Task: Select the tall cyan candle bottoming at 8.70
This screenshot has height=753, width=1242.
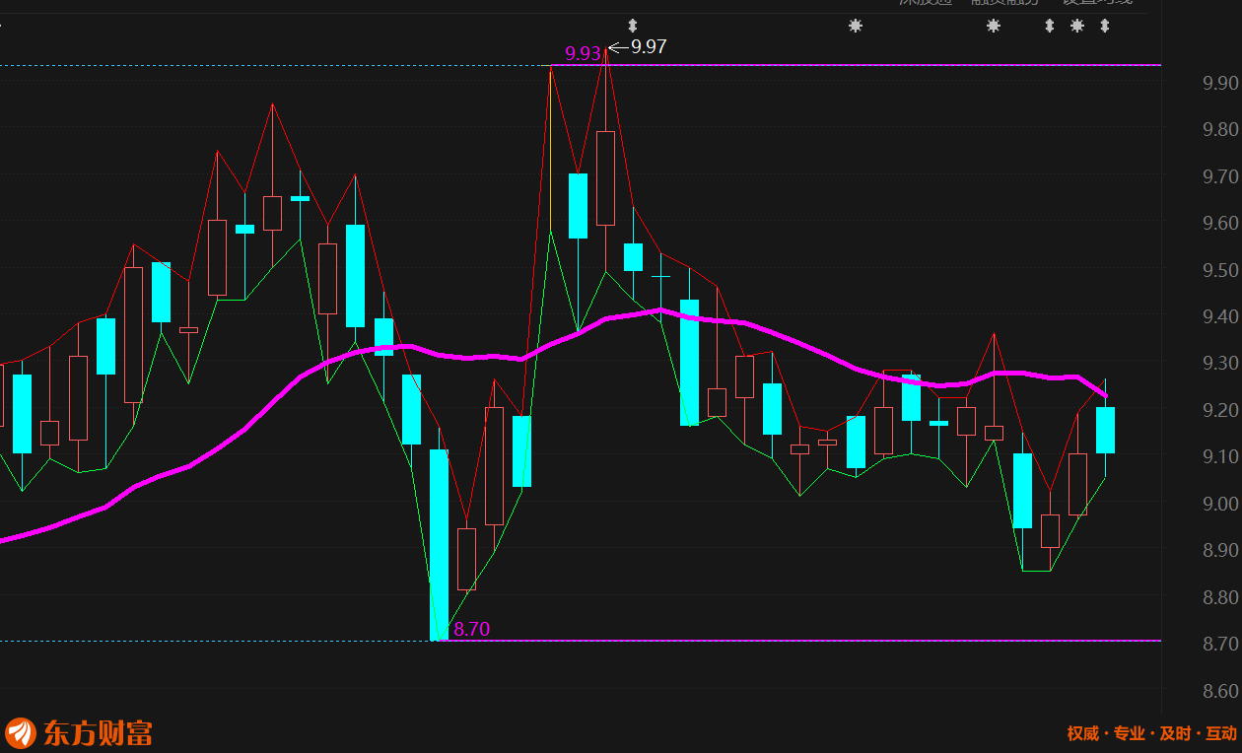Action: tap(439, 544)
